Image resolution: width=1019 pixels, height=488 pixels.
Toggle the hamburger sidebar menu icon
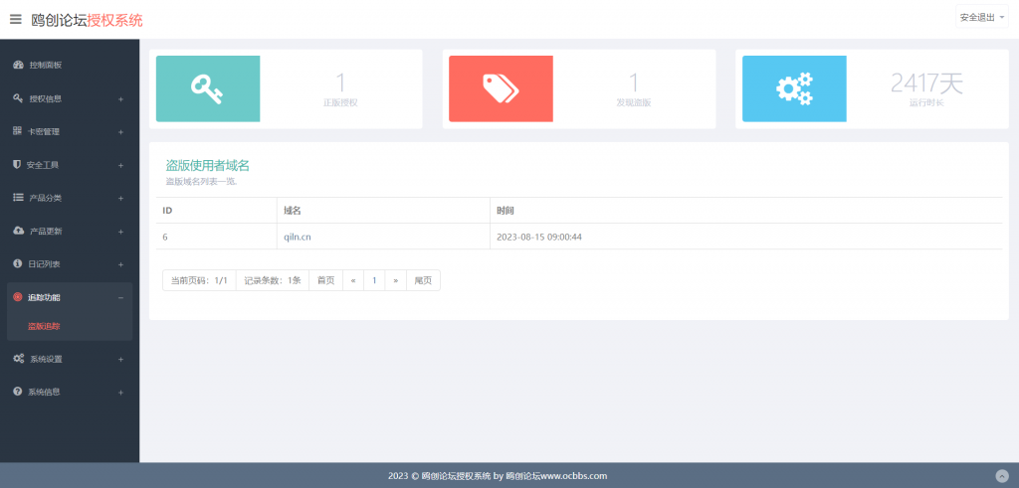(x=16, y=20)
